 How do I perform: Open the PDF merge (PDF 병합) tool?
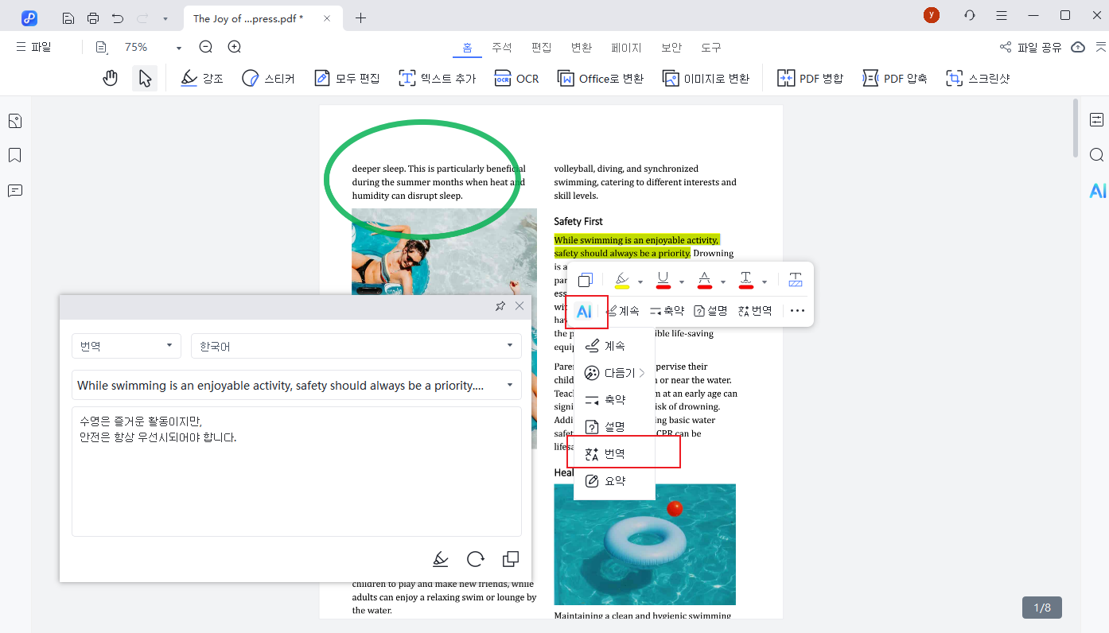[x=809, y=77]
